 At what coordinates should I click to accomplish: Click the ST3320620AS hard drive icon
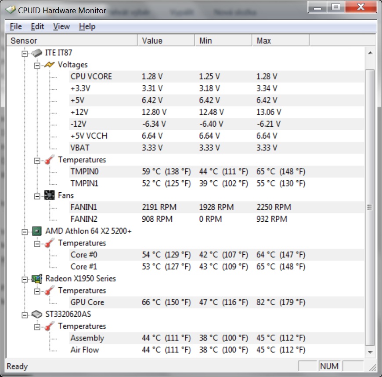tap(37, 314)
